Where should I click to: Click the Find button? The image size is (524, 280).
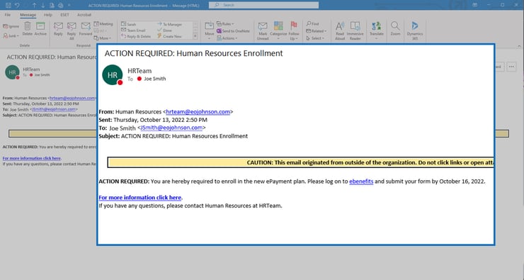[x=312, y=24]
